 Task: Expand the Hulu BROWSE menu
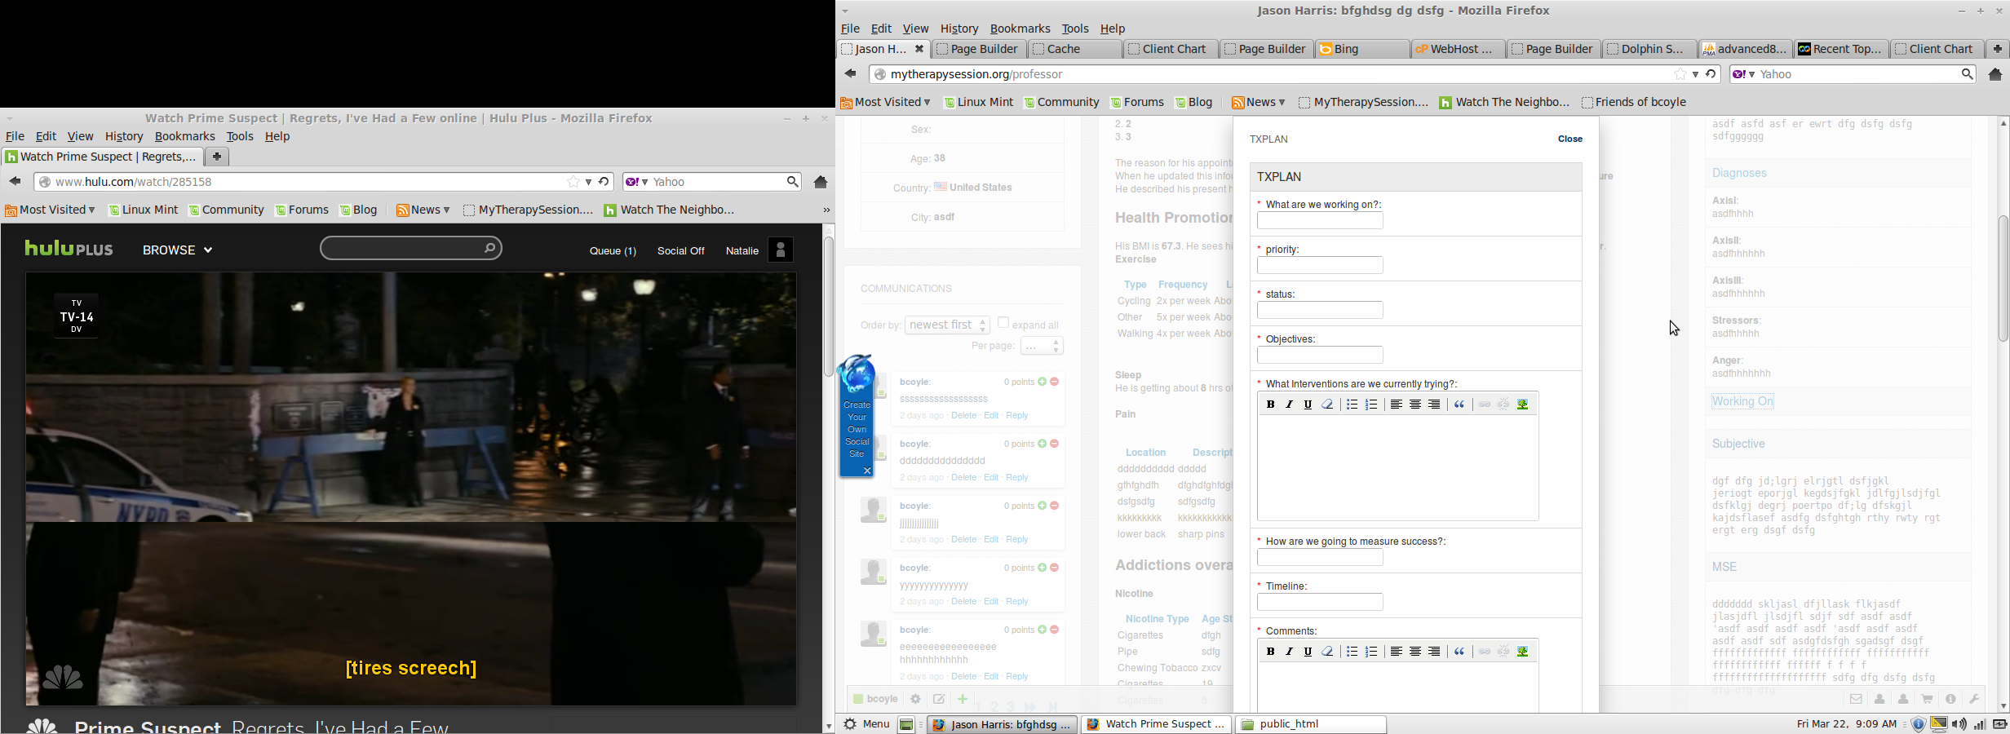(x=177, y=250)
